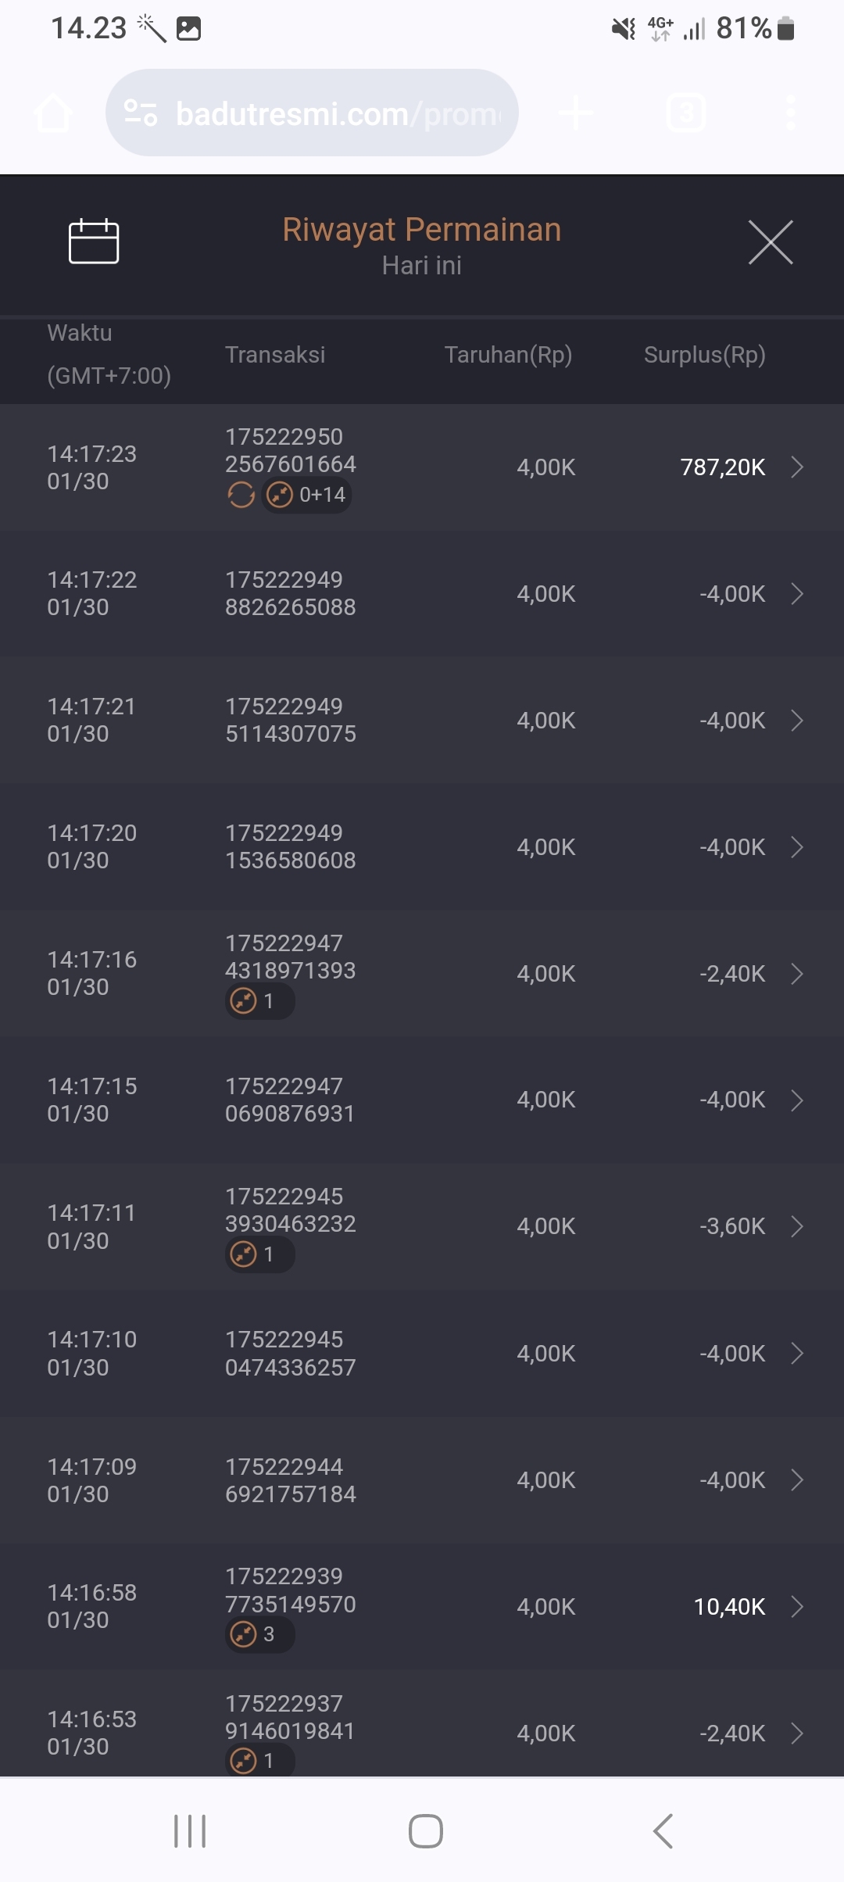Expand the 10,40K surplus row chevron
The image size is (844, 1882).
pos(796,1607)
